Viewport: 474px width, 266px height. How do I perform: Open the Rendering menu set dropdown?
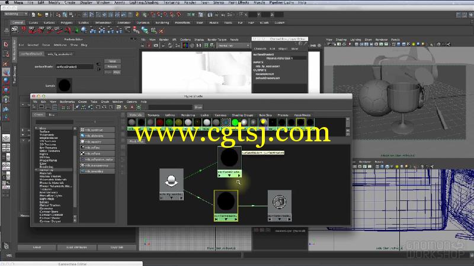click(16, 14)
